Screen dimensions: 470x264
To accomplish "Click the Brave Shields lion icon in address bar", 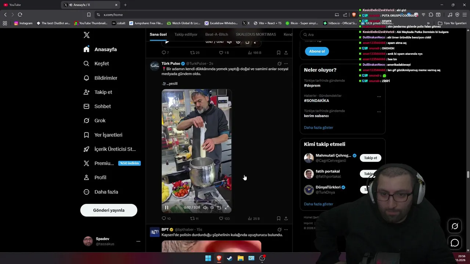I will pyautogui.click(x=354, y=15).
